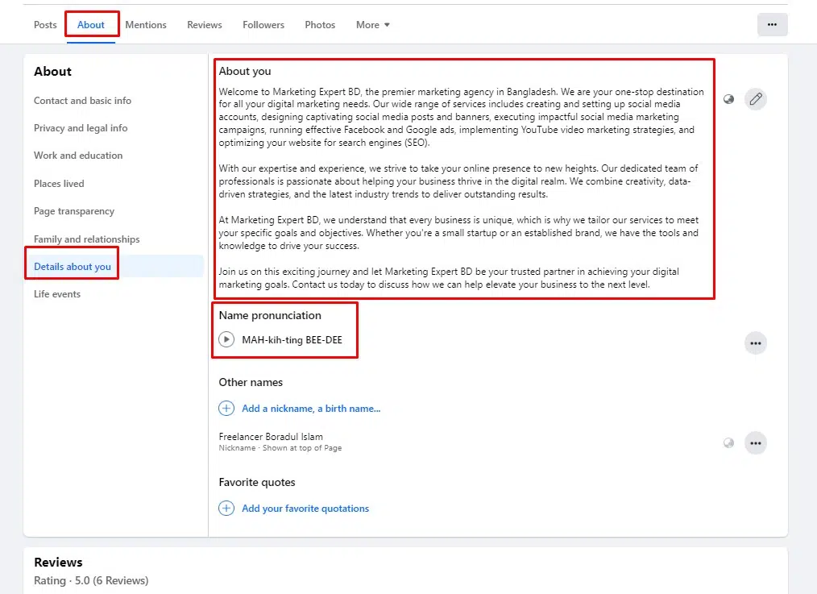The height and width of the screenshot is (594, 817).
Task: Open the page options three-dot button at top right
Action: point(772,25)
